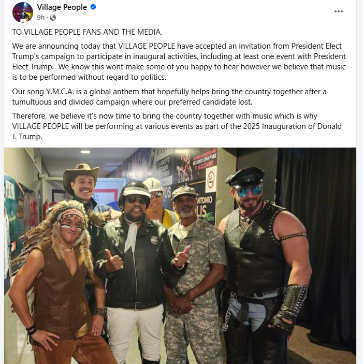
Task: Click the paragraph mentioning the Y.M.C.A. song
Action: click(169, 97)
